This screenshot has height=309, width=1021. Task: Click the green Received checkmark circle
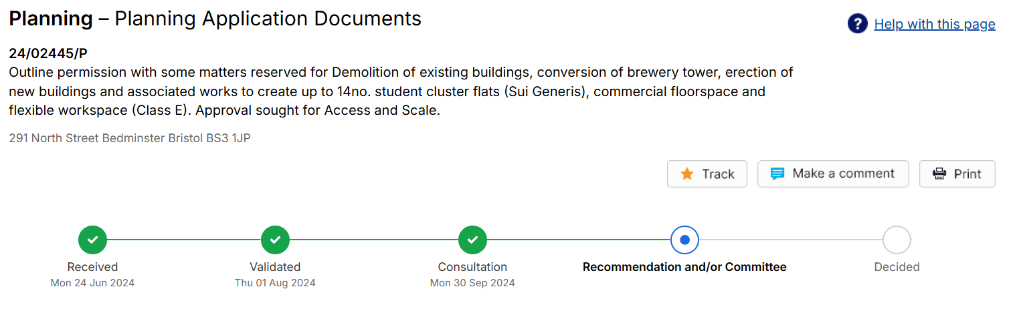(x=92, y=240)
